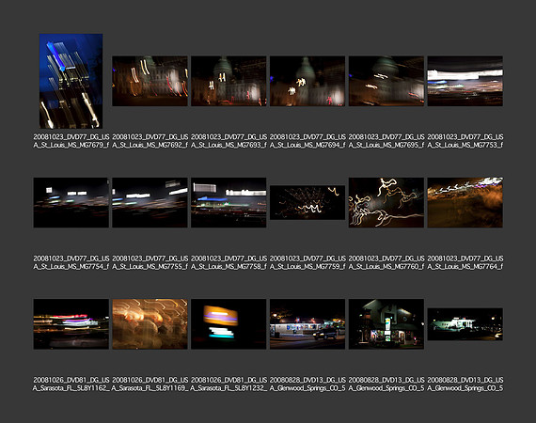The height and width of the screenshot is (423, 536).
Task: Select the file name ending MG7694_f
Action: point(307,141)
